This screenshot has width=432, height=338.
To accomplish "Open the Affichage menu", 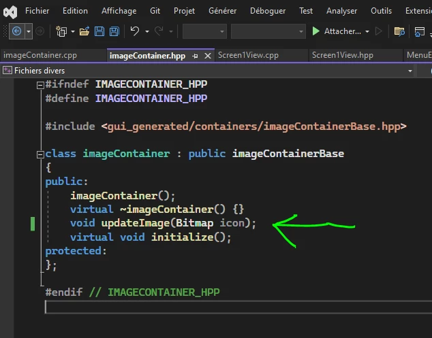I will (119, 11).
